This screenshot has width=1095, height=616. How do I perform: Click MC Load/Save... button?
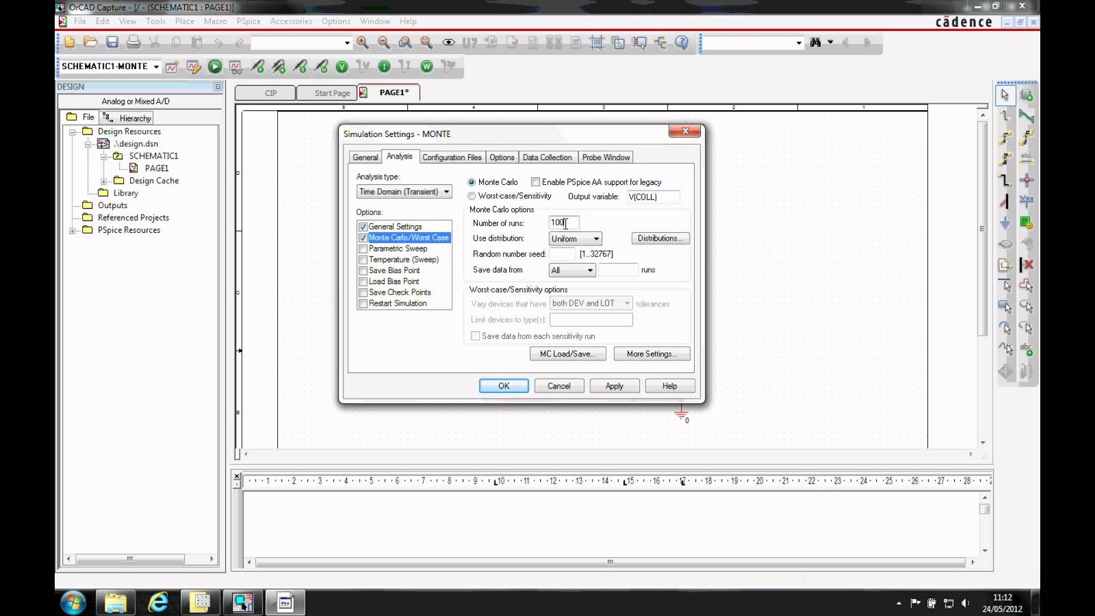(568, 354)
